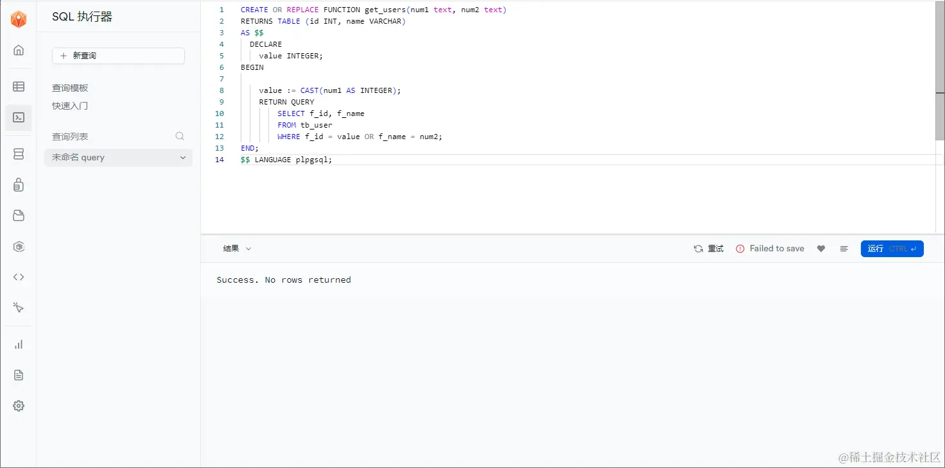
Task: Open 快速入门 section
Action: pos(70,106)
